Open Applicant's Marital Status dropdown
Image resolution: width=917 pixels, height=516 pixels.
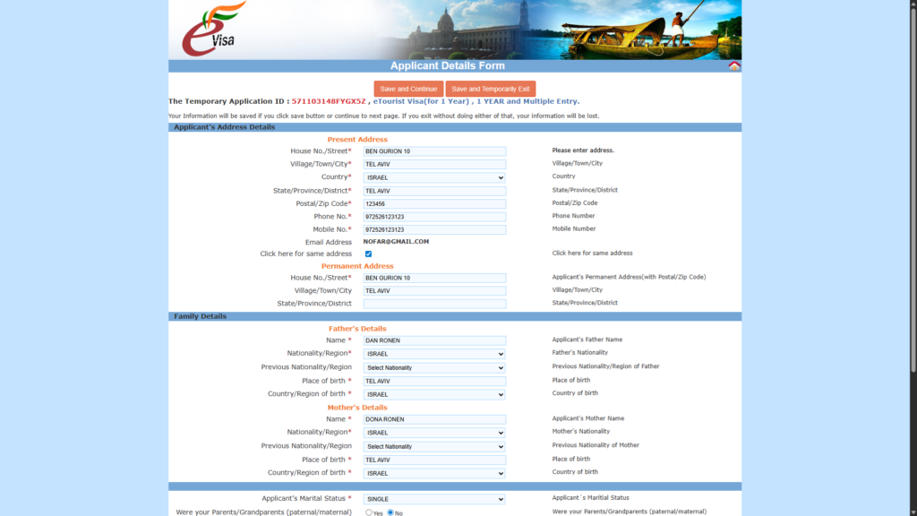[x=434, y=499]
